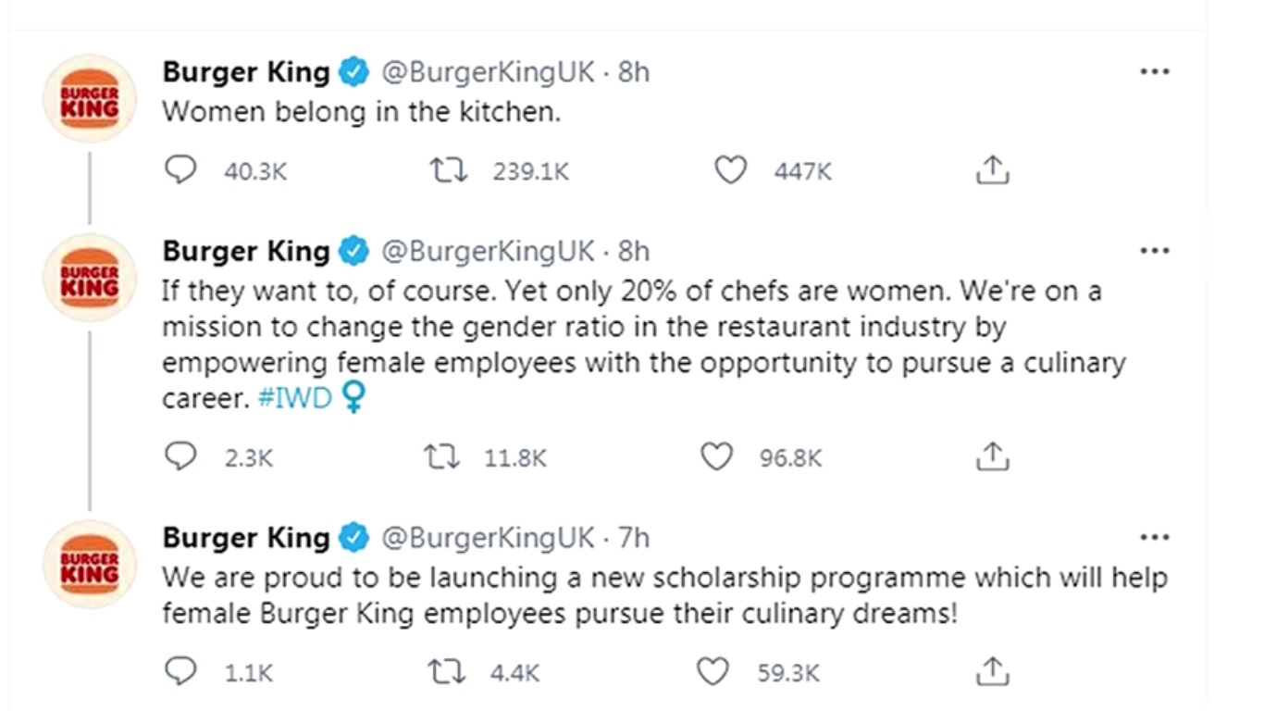Screen dimensions: 1264x711
Task: Open Burger King avatar on the first tweet
Action: 90,99
